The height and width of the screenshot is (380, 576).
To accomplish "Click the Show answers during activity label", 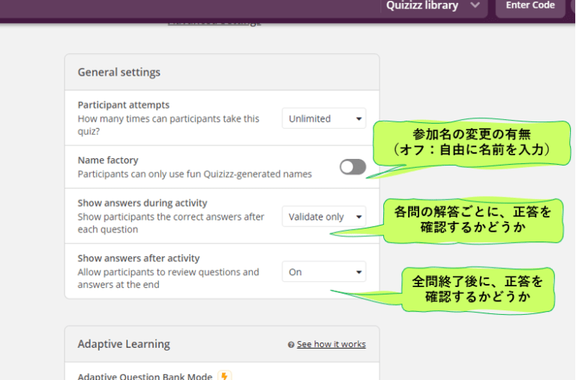I will [x=142, y=203].
